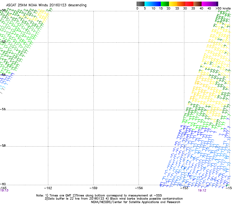Click the gray 0–5 knots color segment
The height and width of the screenshot is (204, 232).
(140, 4)
